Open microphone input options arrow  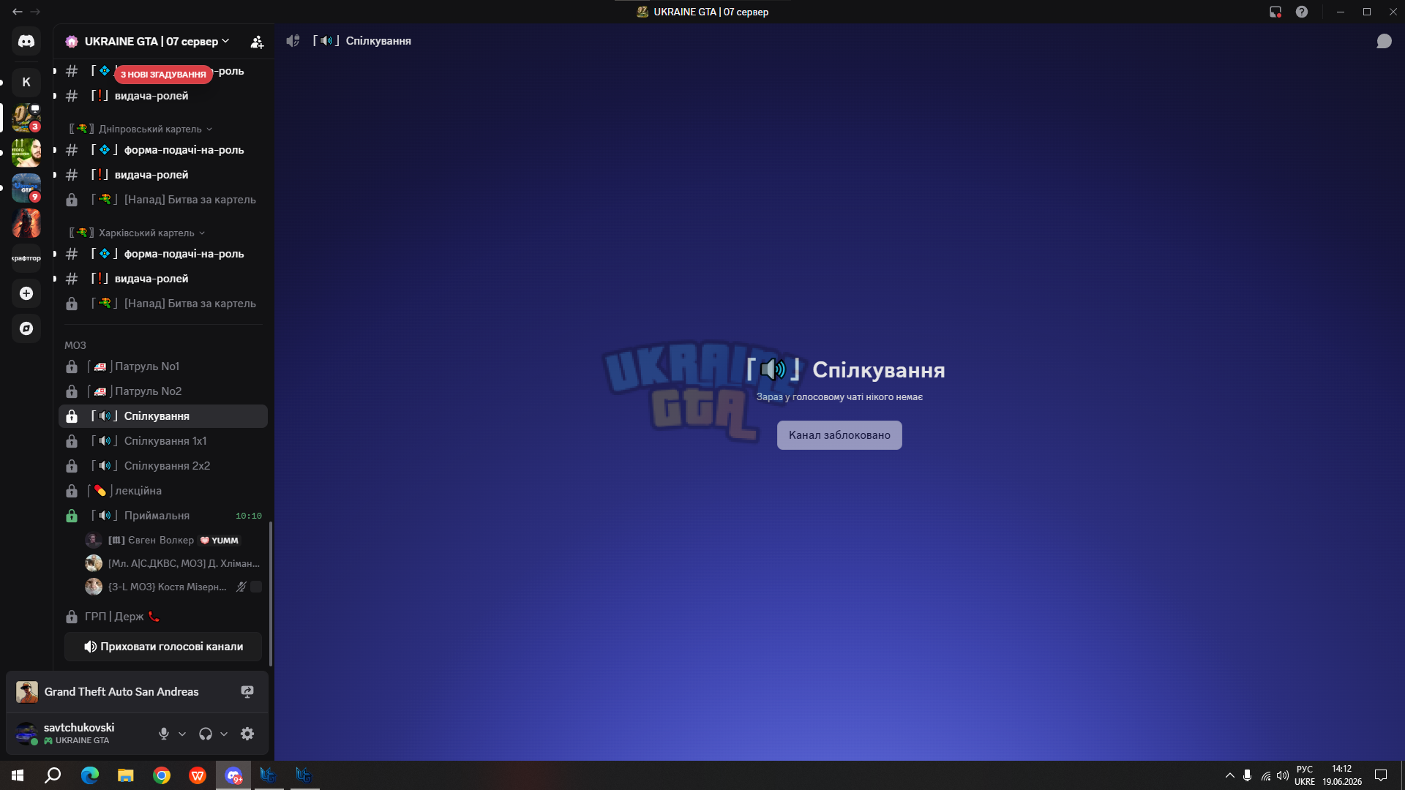click(182, 734)
